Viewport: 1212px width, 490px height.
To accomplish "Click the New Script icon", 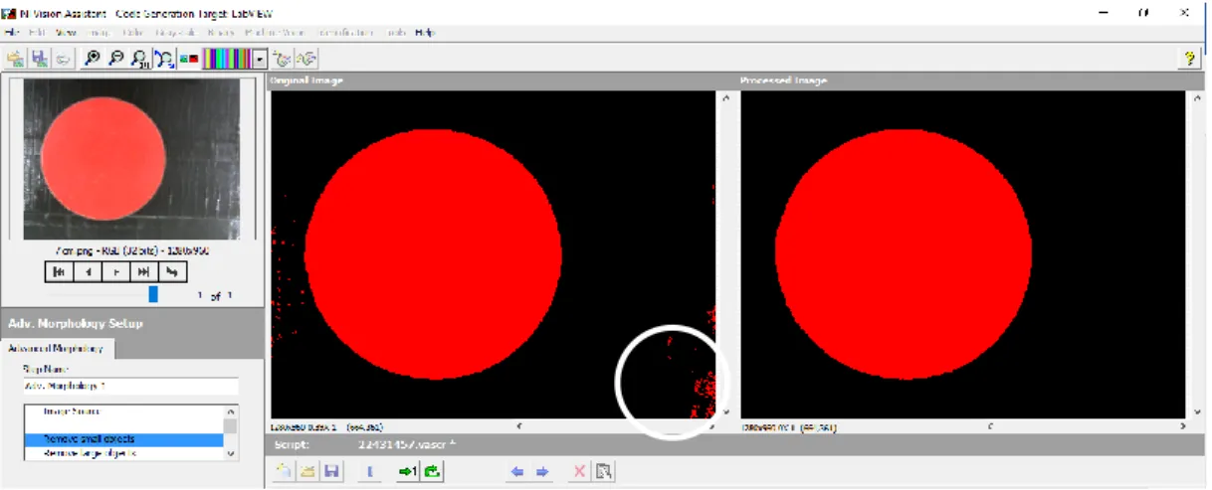I will point(283,472).
